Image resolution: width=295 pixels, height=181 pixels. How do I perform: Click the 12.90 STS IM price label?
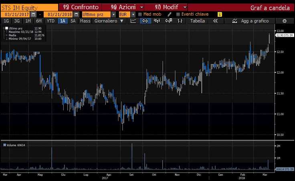pos(285,35)
